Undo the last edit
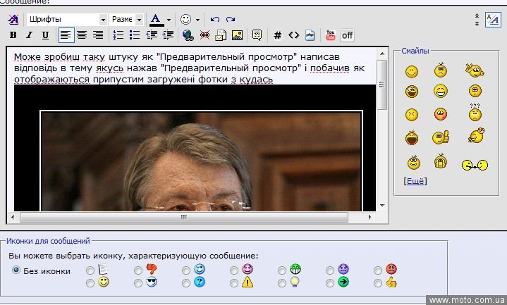Screen dimensions: 507x305 coord(214,20)
